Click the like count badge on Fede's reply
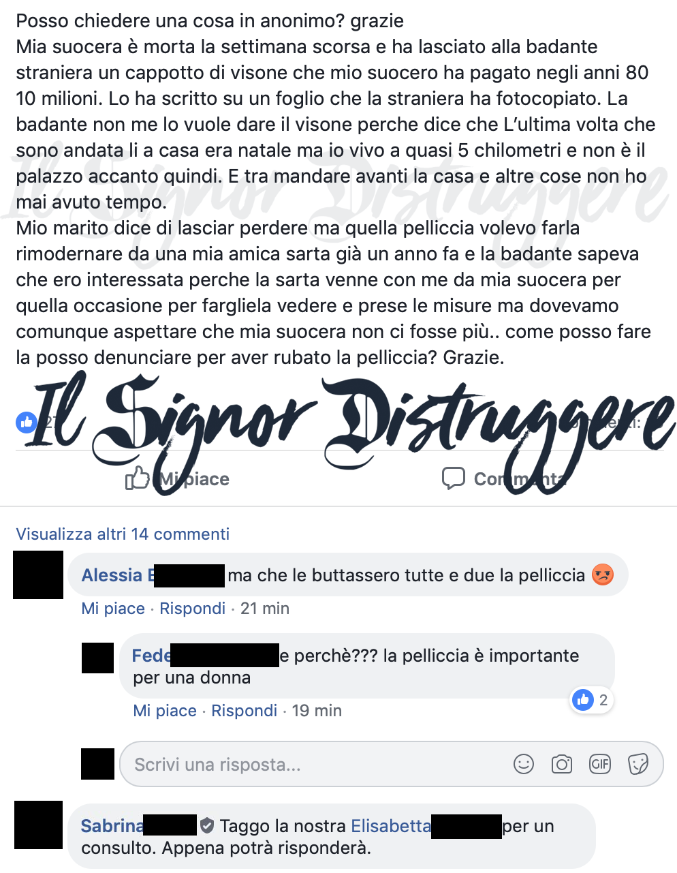Screen dimensions: 677x873 (591, 700)
